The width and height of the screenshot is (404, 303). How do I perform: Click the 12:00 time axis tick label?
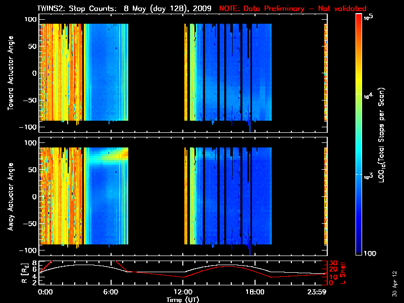pyautogui.click(x=182, y=292)
